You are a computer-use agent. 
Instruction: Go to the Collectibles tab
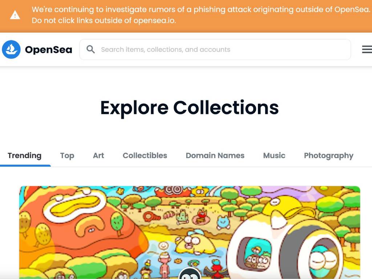tap(145, 155)
